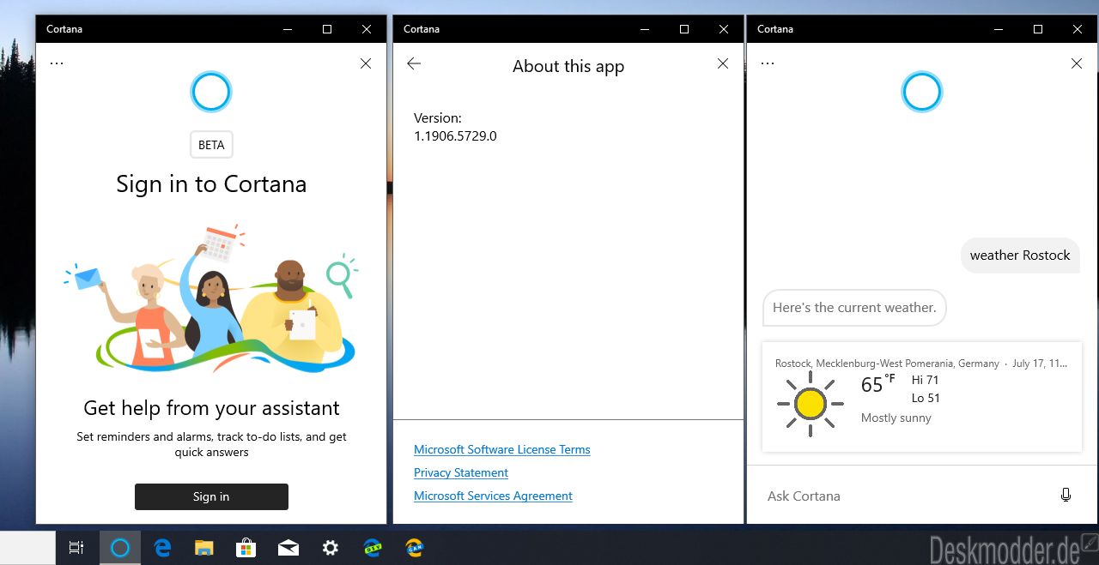Open Microsoft Store from the taskbar
Viewport: 1099px width, 565px height.
pyautogui.click(x=246, y=548)
